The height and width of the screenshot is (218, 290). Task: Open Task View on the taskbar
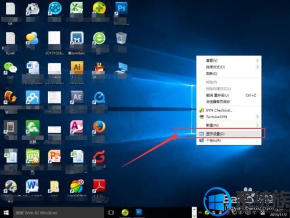pos(111,213)
